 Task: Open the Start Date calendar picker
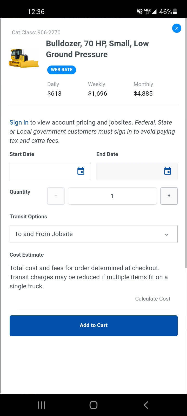pyautogui.click(x=81, y=171)
